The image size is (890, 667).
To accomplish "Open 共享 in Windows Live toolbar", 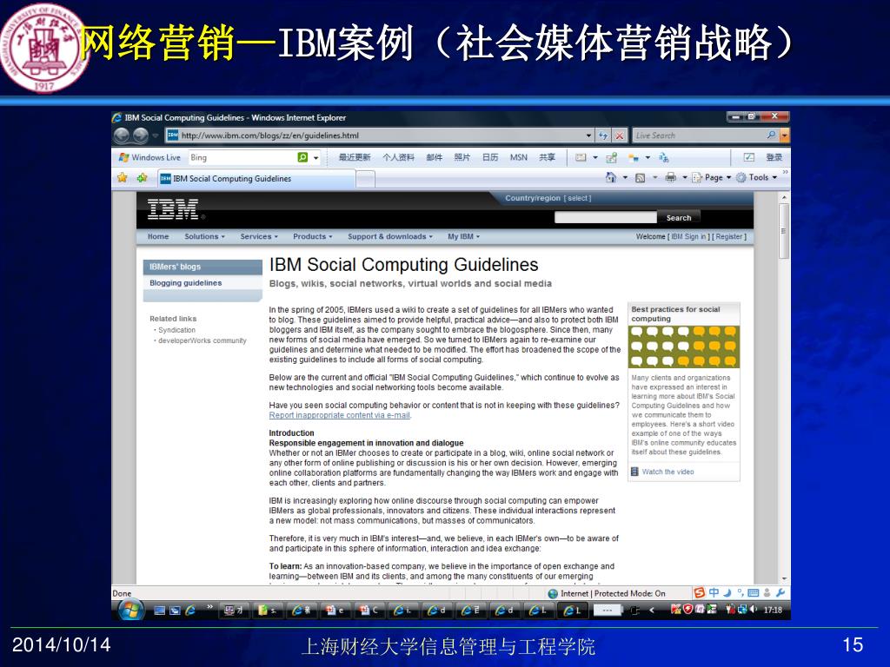I will 548,158.
